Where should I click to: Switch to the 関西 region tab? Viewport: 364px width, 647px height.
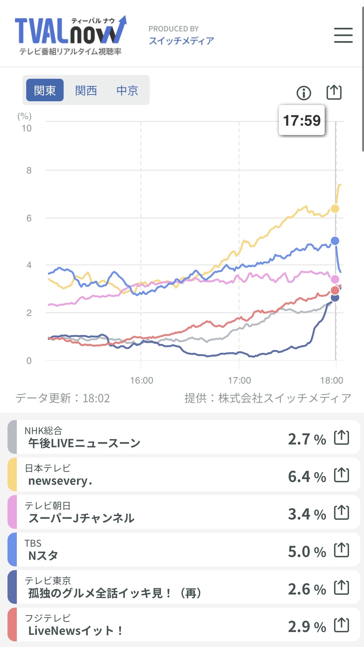tap(86, 90)
